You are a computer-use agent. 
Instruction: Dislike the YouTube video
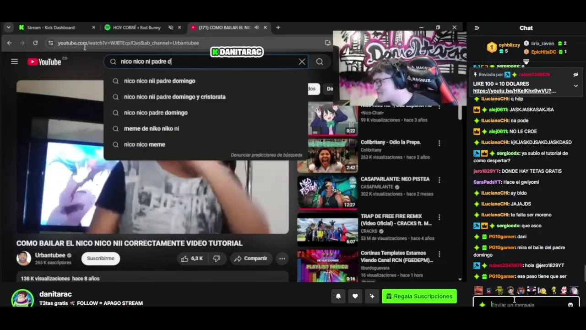(x=217, y=258)
